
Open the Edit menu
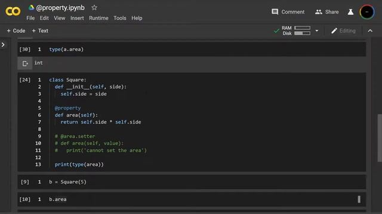tap(44, 18)
